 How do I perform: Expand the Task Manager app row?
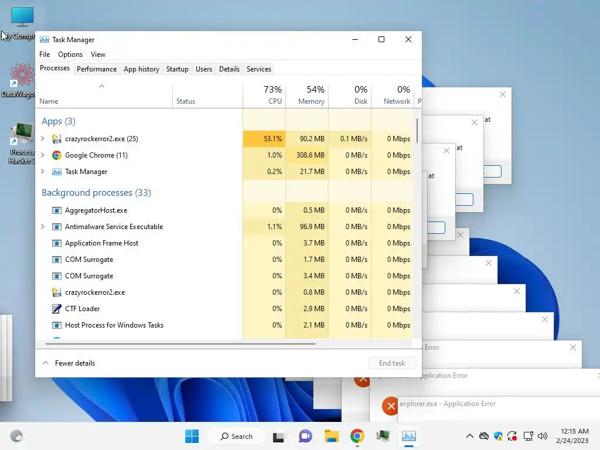point(43,172)
